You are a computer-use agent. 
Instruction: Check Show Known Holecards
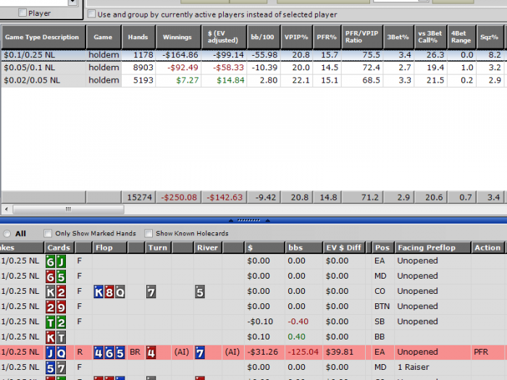point(148,233)
